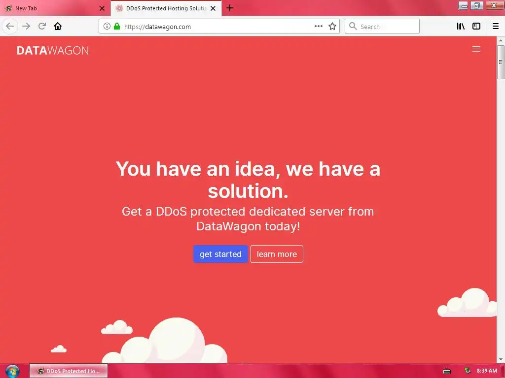
Task: Bookmark this page with the star icon
Action: coord(332,27)
